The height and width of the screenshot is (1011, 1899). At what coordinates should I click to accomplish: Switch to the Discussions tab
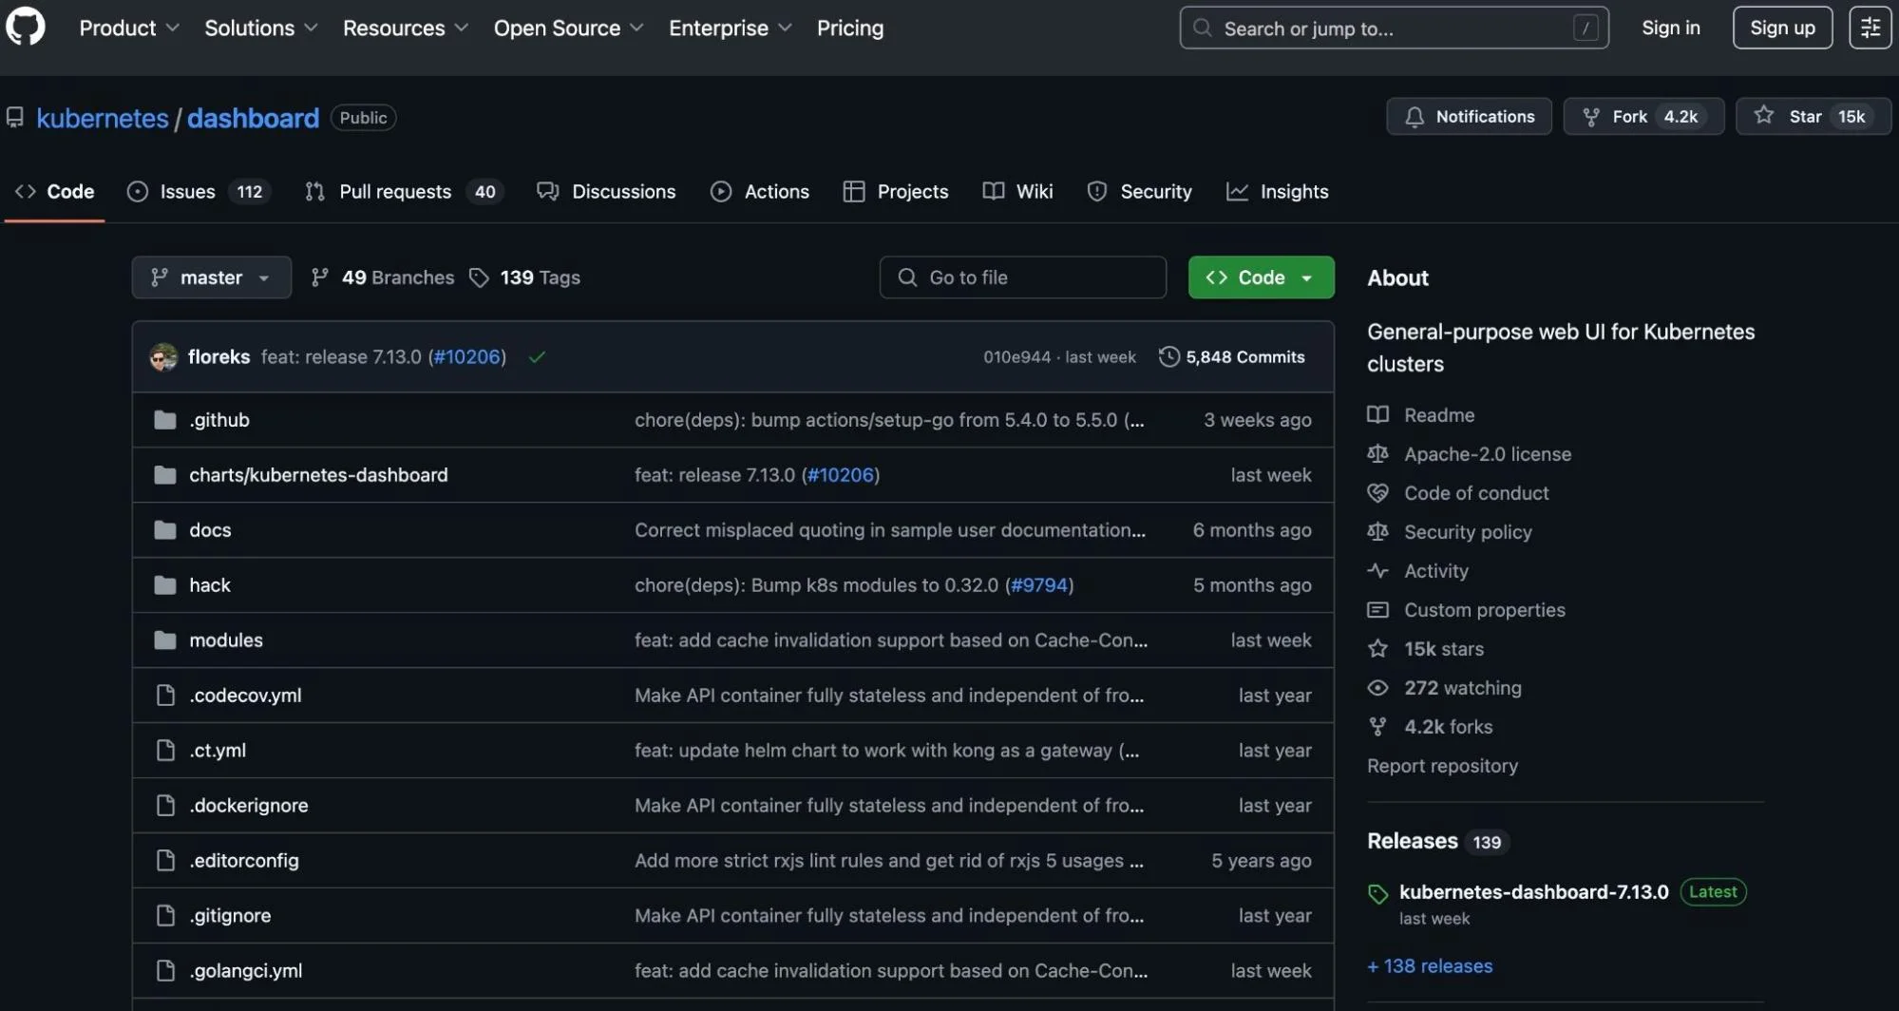pos(606,192)
